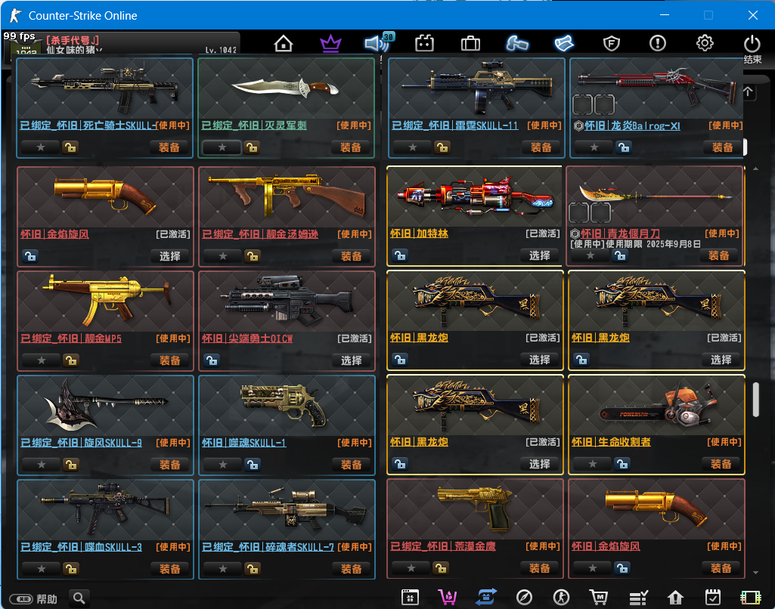The width and height of the screenshot is (775, 609).
Task: Click 装备 button on 荒漠金鹰 card
Action: (x=540, y=568)
